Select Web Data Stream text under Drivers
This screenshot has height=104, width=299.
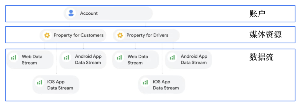pyautogui.click(x=138, y=60)
